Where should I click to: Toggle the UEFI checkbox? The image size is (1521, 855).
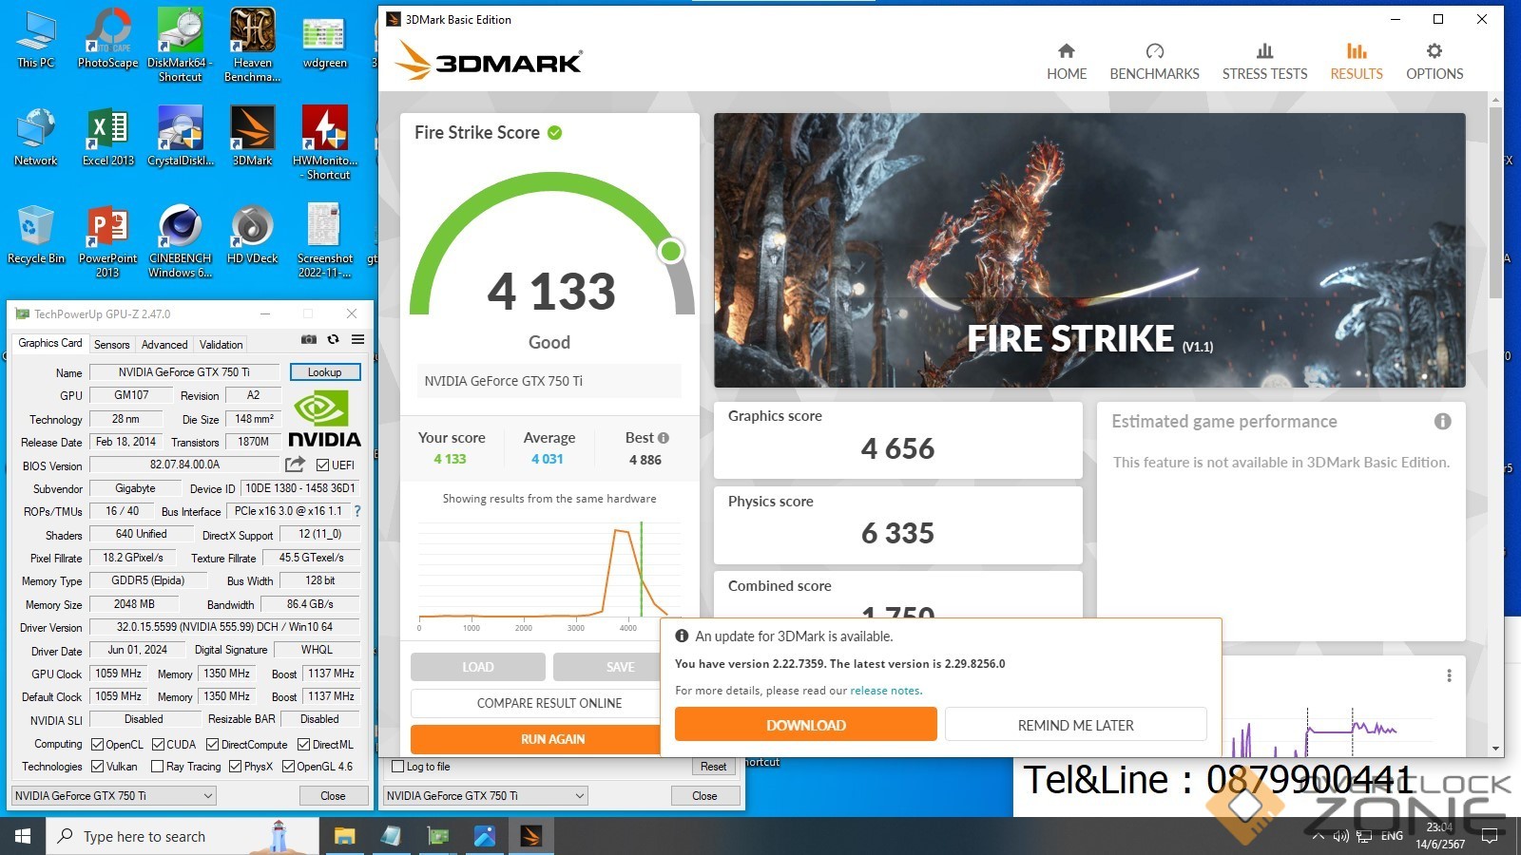click(x=323, y=465)
